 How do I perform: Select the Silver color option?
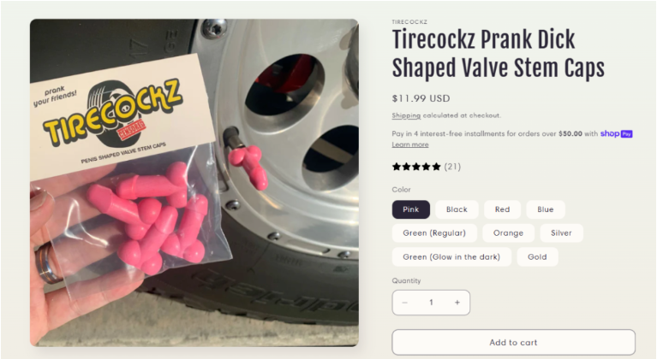pyautogui.click(x=561, y=233)
